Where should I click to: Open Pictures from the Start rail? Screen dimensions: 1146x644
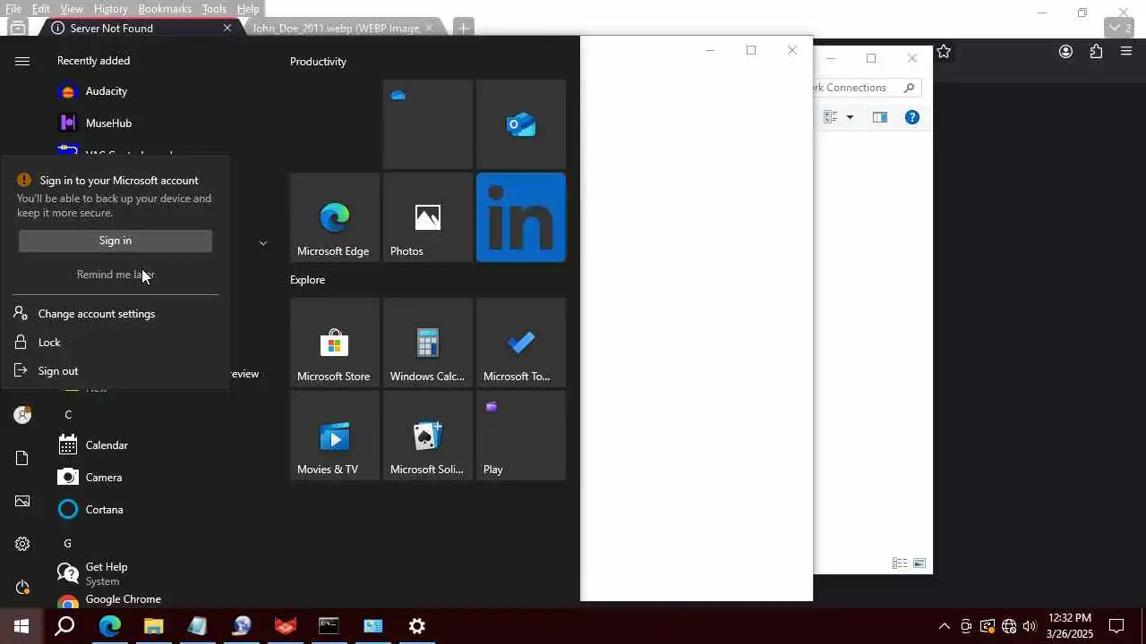pyautogui.click(x=22, y=501)
